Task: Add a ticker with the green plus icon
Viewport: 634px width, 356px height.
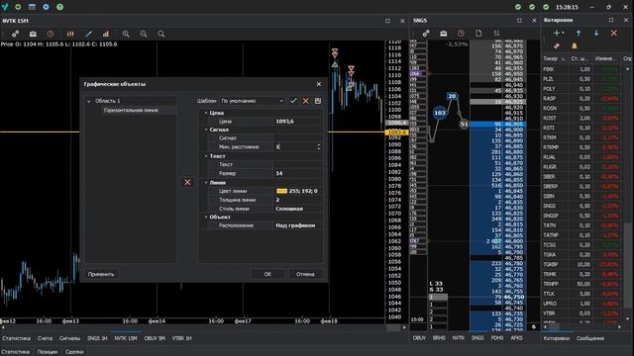Action: click(557, 33)
